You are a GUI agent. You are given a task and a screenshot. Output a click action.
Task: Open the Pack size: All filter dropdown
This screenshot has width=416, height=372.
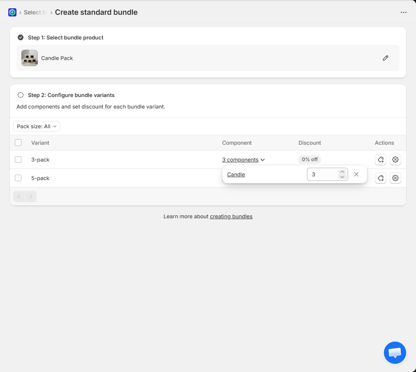[x=37, y=126]
